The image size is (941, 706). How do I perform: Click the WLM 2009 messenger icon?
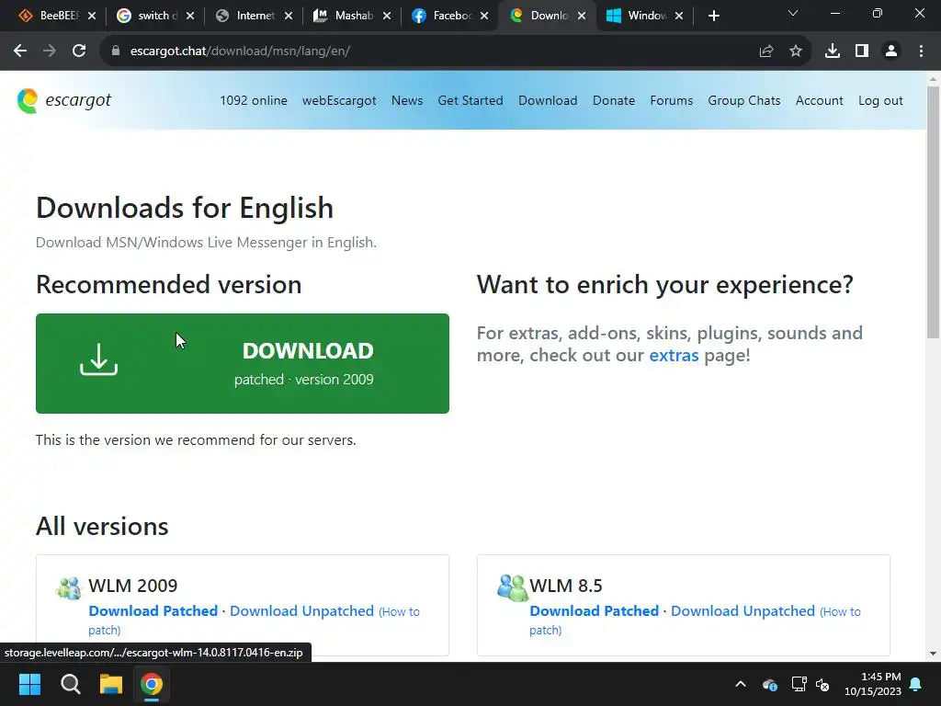[x=68, y=587]
